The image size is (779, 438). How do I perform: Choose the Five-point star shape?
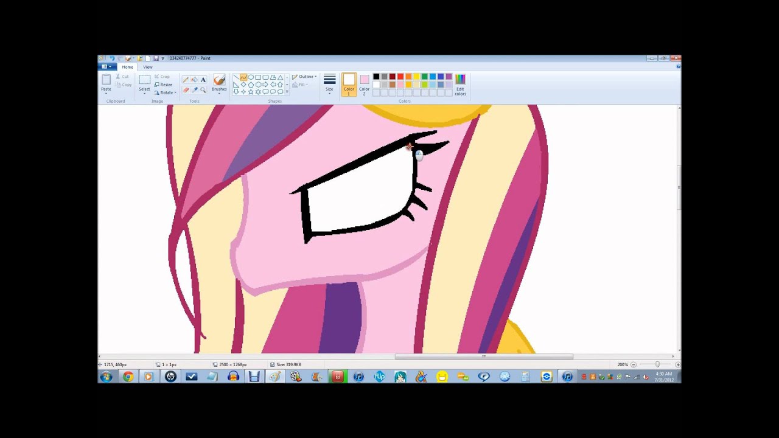251,91
